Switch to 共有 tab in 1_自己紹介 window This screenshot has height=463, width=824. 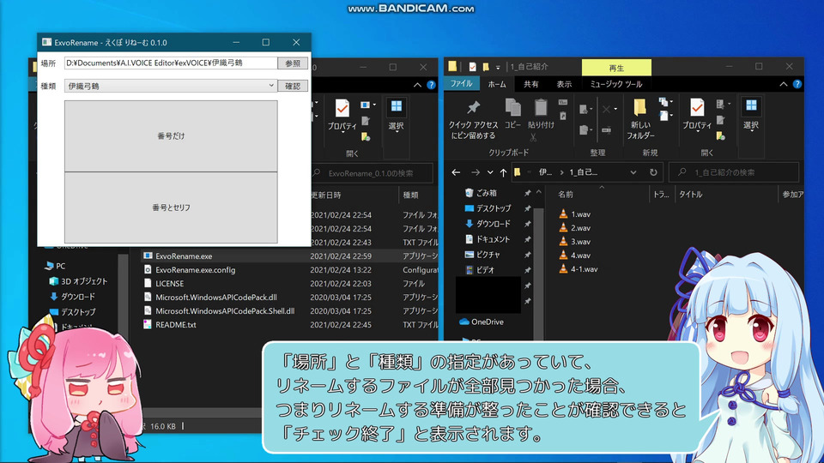coord(530,84)
